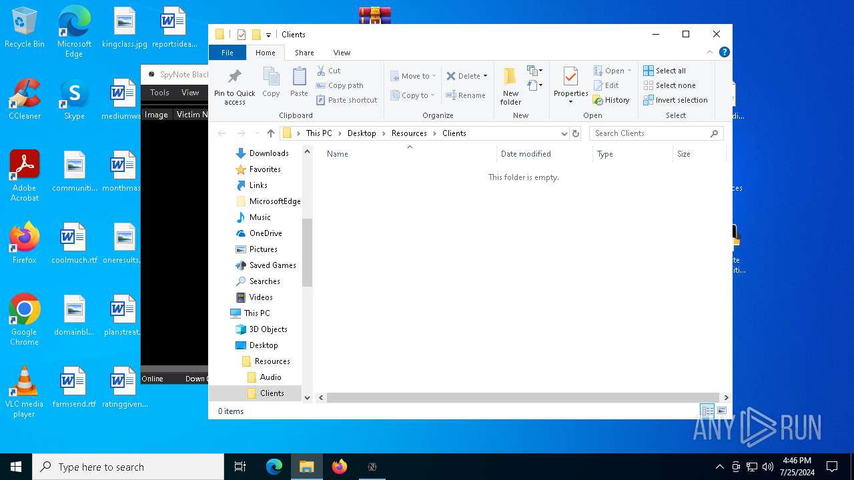Open Recycle Bin desktop icon

(25, 28)
